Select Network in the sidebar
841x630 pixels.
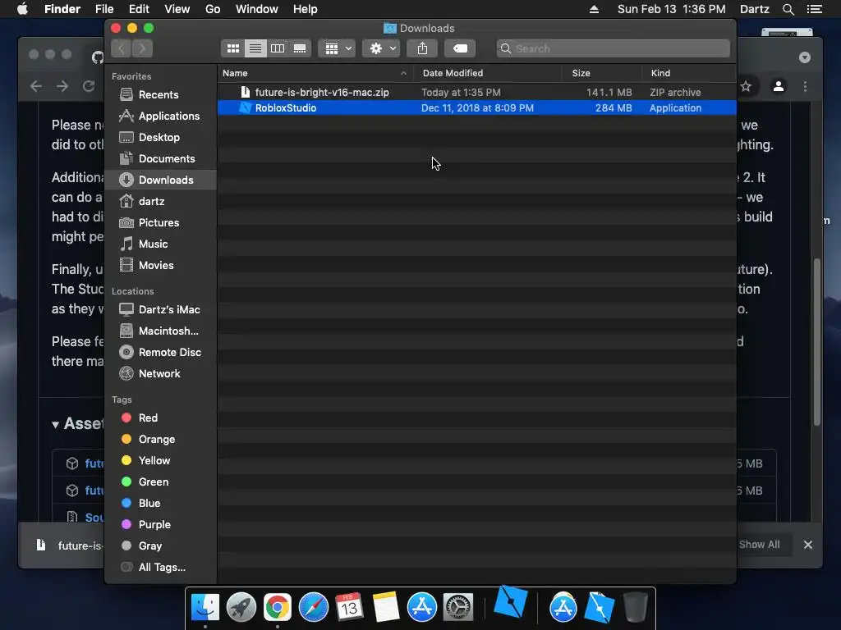click(x=161, y=374)
